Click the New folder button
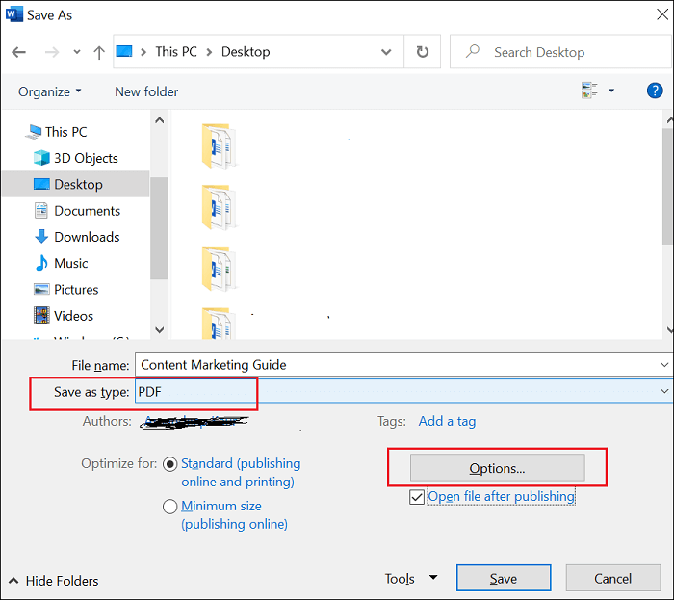This screenshot has height=600, width=674. point(146,91)
